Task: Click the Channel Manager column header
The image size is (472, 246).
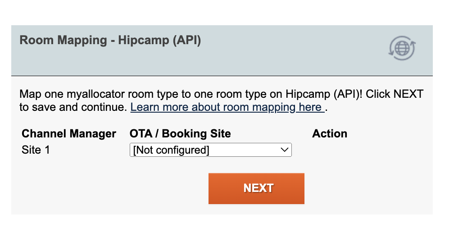Action: click(x=69, y=134)
